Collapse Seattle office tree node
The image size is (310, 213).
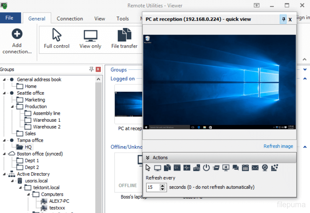(x=4, y=93)
